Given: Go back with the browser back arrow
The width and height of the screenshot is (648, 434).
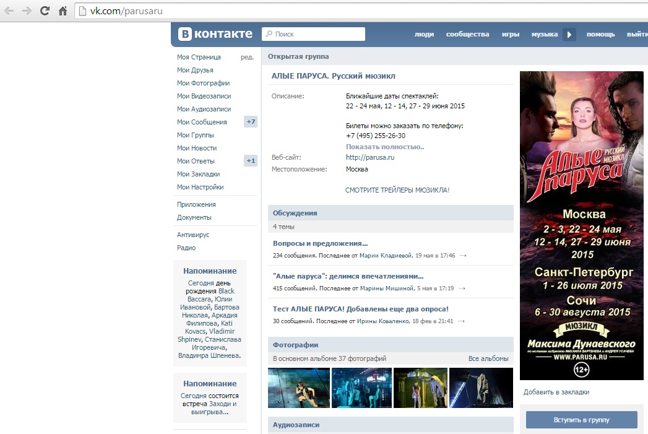Looking at the screenshot, I should [x=9, y=11].
